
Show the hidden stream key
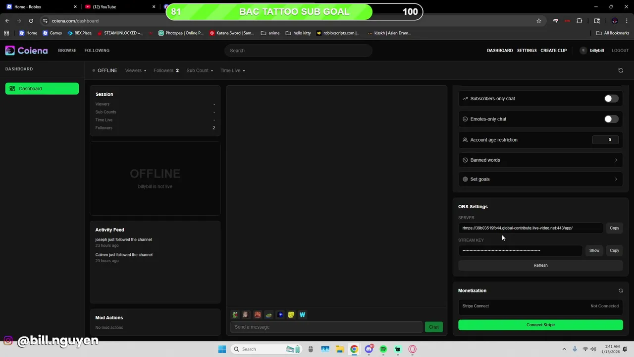[594, 250]
